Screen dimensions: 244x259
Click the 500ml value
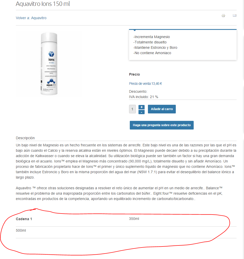coord(21,230)
